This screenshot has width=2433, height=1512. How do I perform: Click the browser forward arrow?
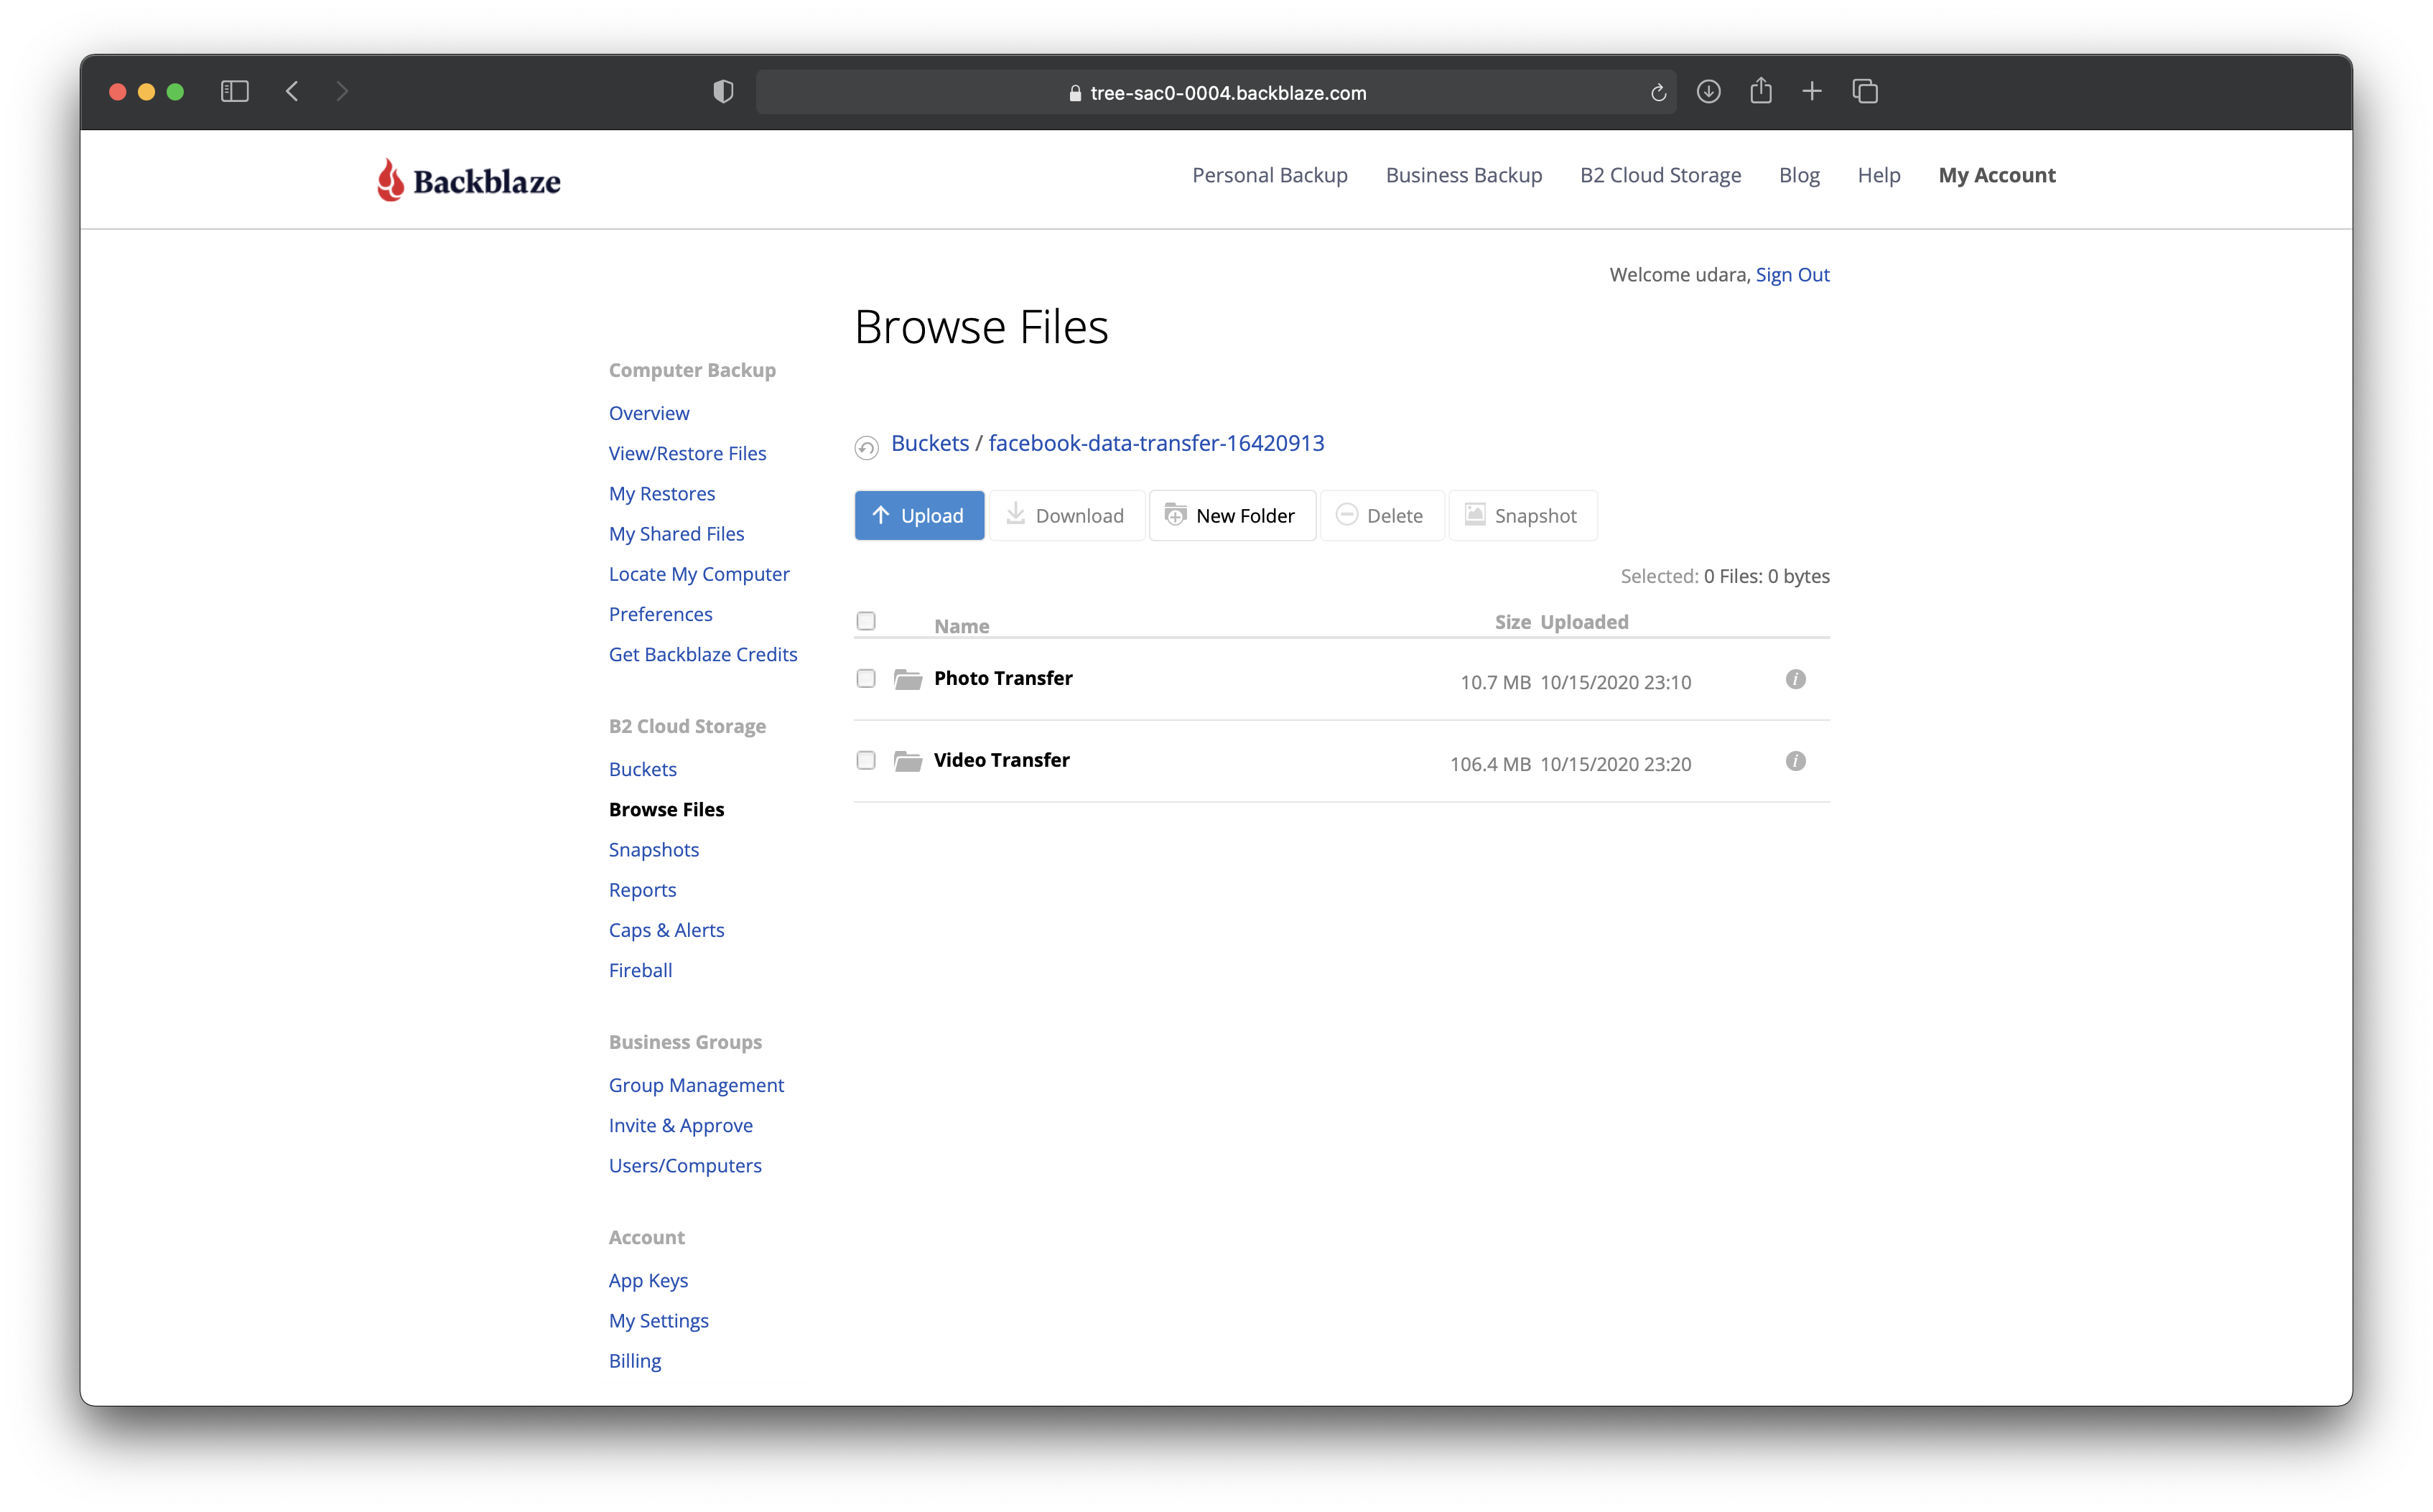point(342,92)
